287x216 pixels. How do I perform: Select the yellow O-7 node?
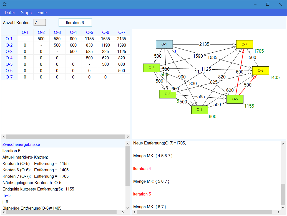tap(245, 44)
